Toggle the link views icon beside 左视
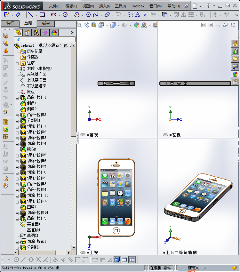Viewport: 240px width, 272px height. click(165, 135)
